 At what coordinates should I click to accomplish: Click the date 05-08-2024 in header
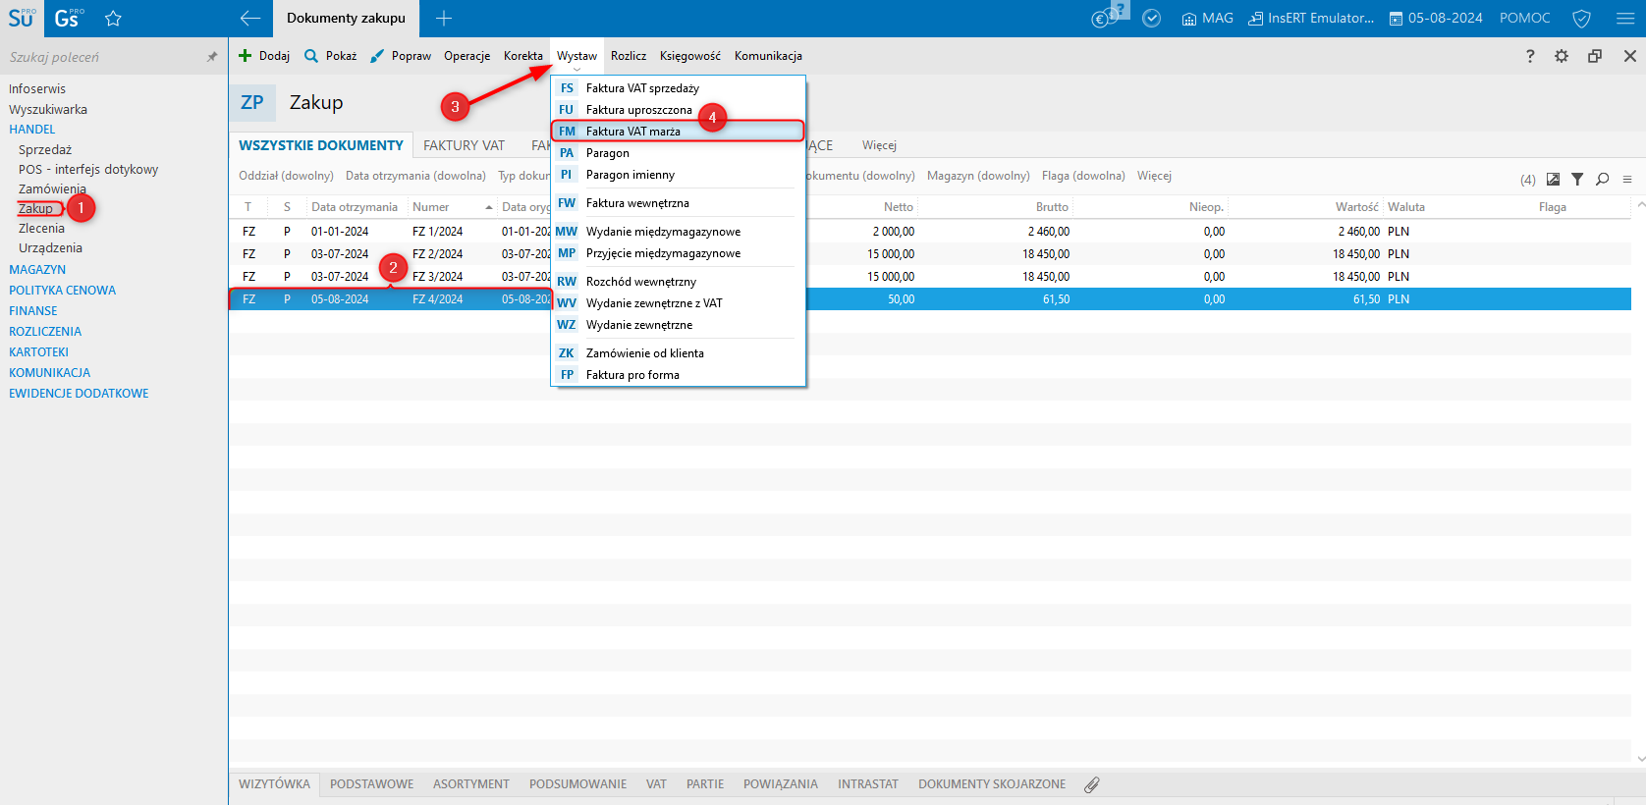[x=1436, y=18]
